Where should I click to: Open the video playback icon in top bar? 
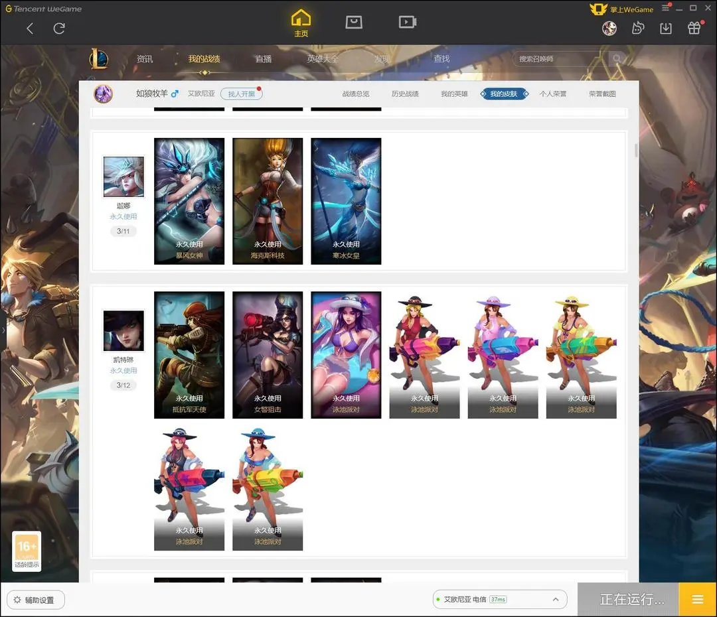point(408,22)
